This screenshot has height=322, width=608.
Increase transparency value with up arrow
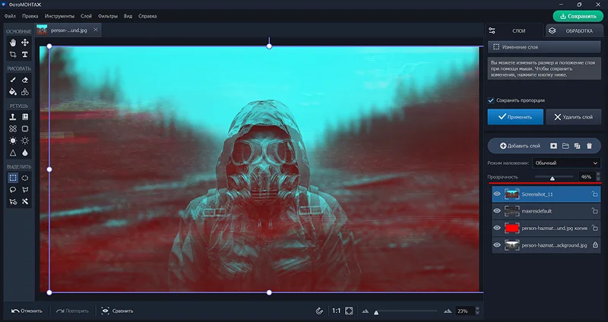[x=598, y=175]
